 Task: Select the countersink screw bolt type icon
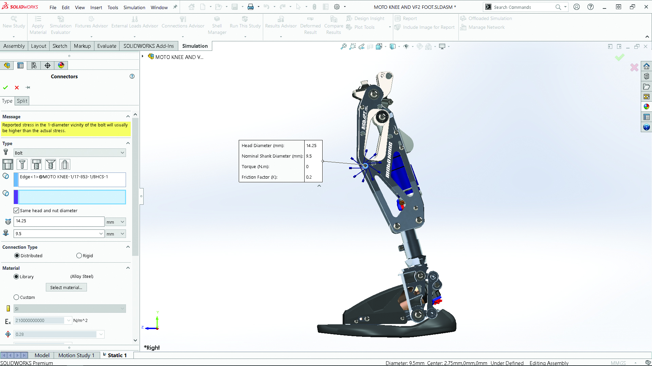pos(51,164)
